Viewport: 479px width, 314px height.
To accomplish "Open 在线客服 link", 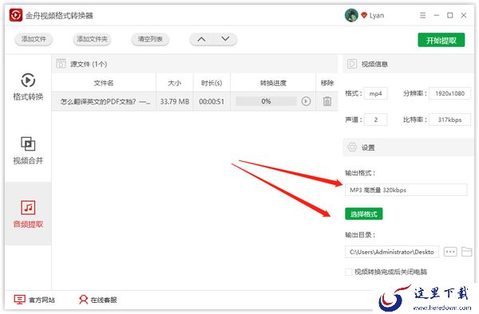I will [x=104, y=300].
